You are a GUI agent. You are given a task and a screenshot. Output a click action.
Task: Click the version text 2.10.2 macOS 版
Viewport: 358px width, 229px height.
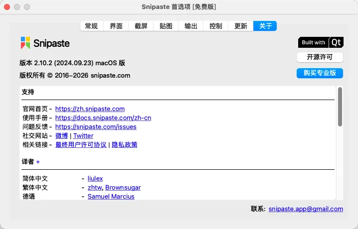pos(72,63)
